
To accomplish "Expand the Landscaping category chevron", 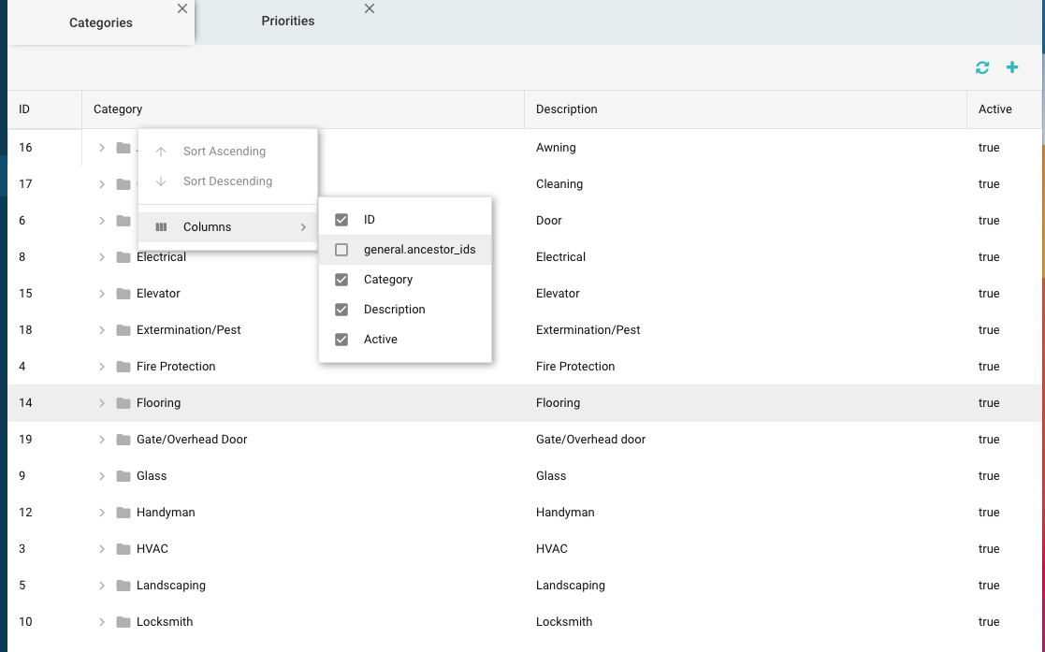I will pyautogui.click(x=102, y=586).
